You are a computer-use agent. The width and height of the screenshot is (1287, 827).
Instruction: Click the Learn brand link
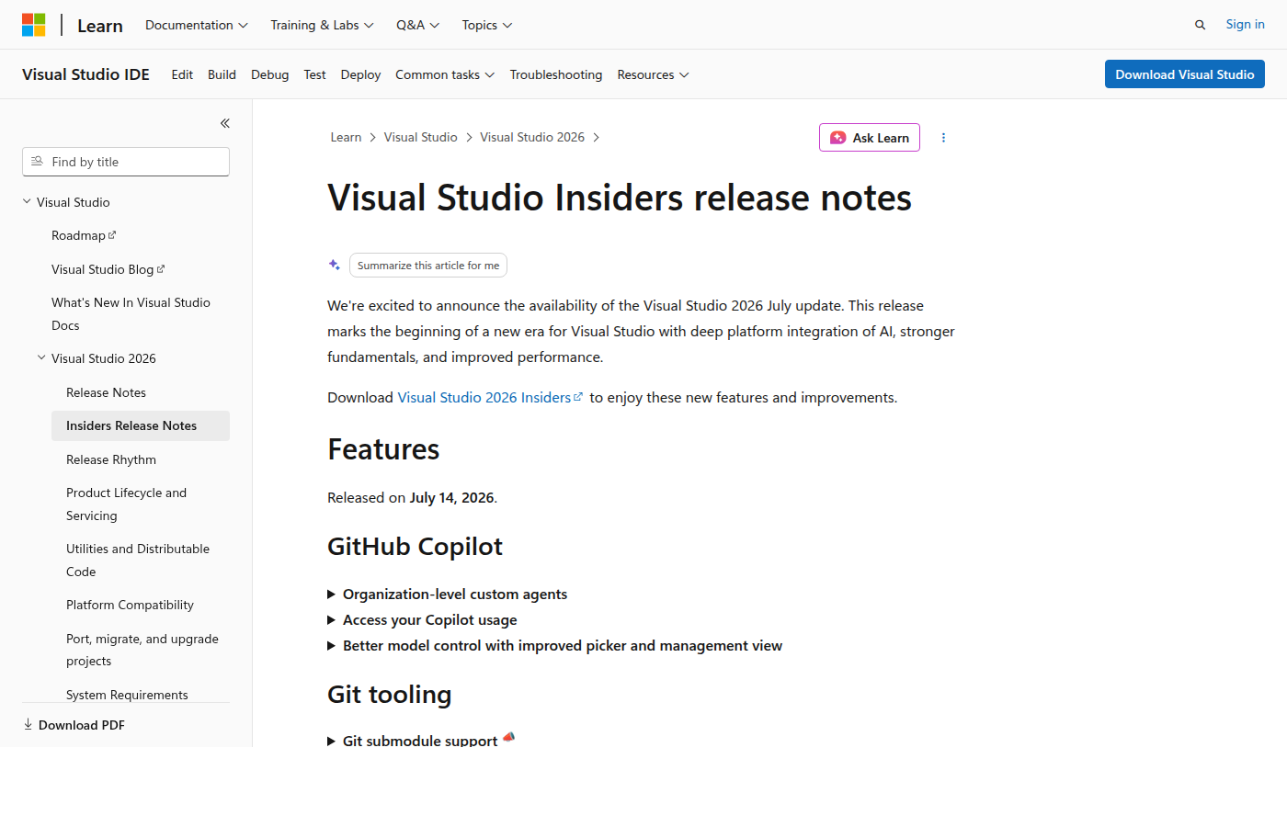pyautogui.click(x=100, y=26)
